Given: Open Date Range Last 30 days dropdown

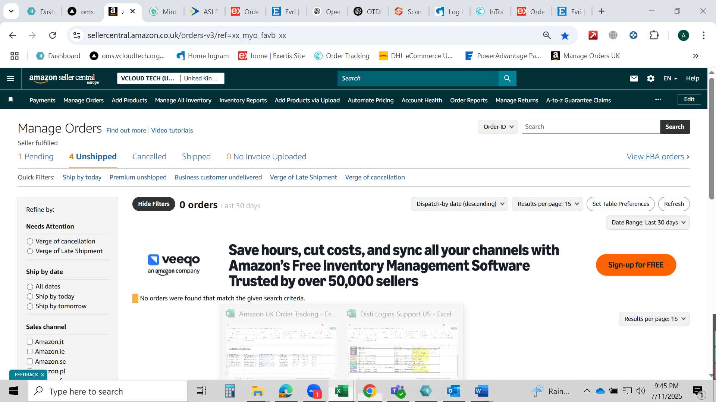Looking at the screenshot, I should pyautogui.click(x=648, y=223).
